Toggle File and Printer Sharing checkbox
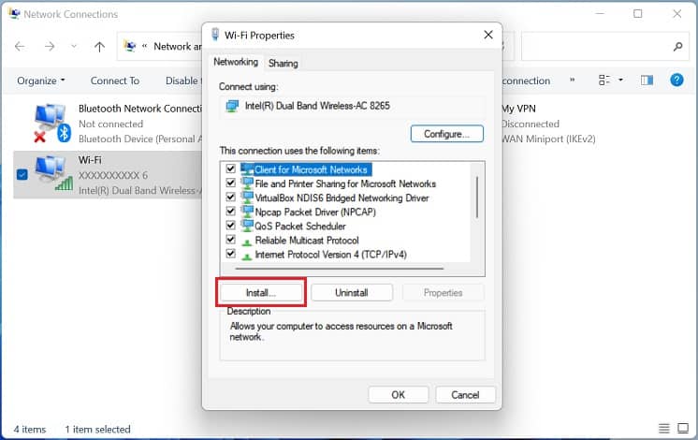698x440 pixels. coord(230,183)
